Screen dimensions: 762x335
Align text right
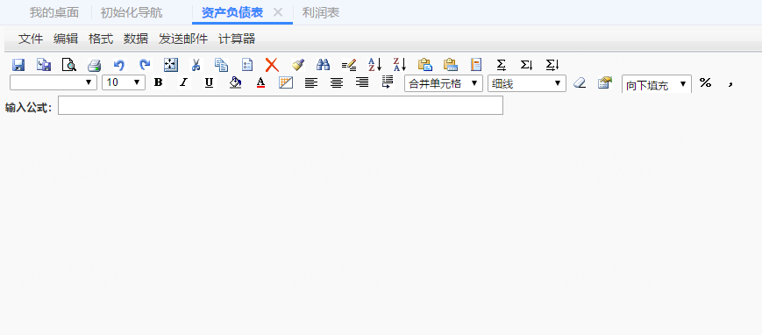point(362,82)
